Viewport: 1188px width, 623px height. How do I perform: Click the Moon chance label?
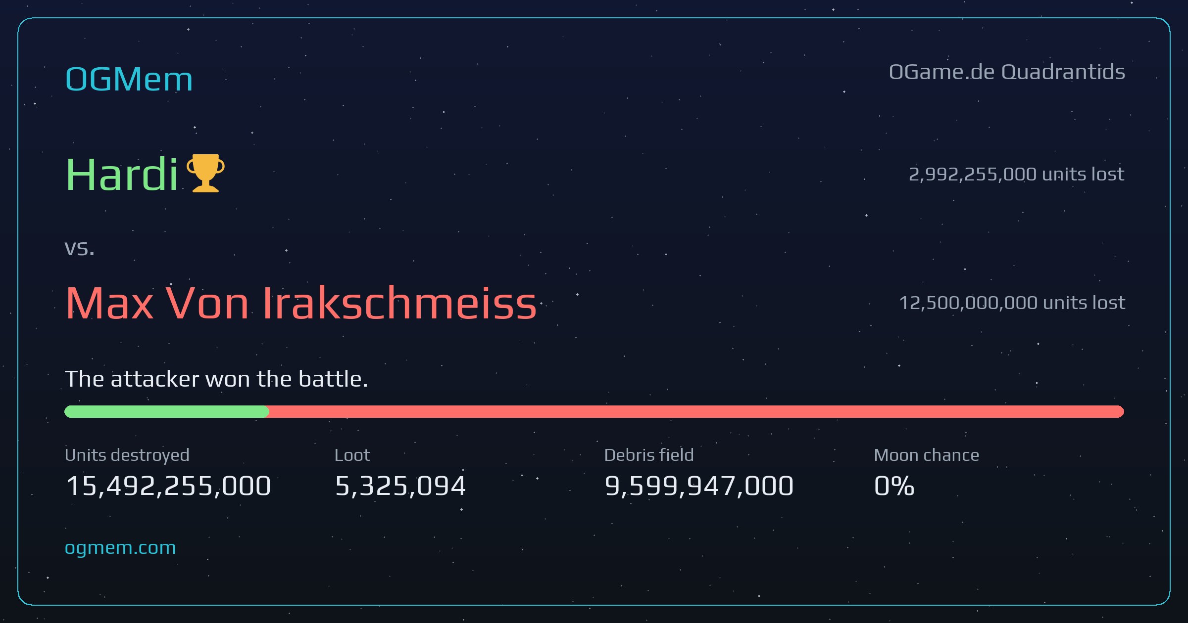click(x=927, y=455)
